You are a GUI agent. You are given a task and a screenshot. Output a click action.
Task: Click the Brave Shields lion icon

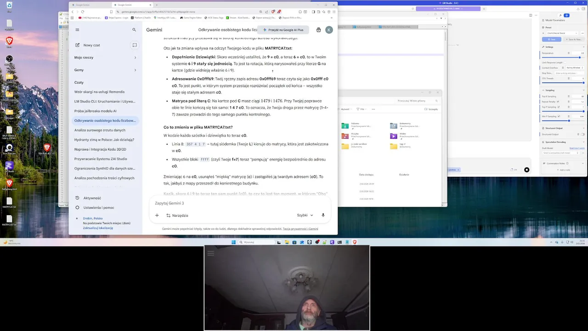click(273, 11)
